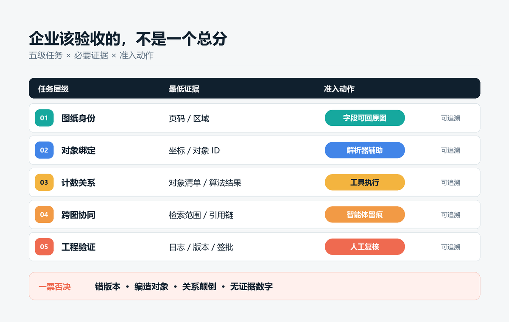This screenshot has height=322, width=509.
Task: Click the 解析器辅助 pill
Action: [x=365, y=150]
